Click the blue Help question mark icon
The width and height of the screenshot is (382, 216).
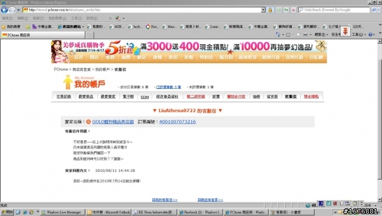coord(371,35)
